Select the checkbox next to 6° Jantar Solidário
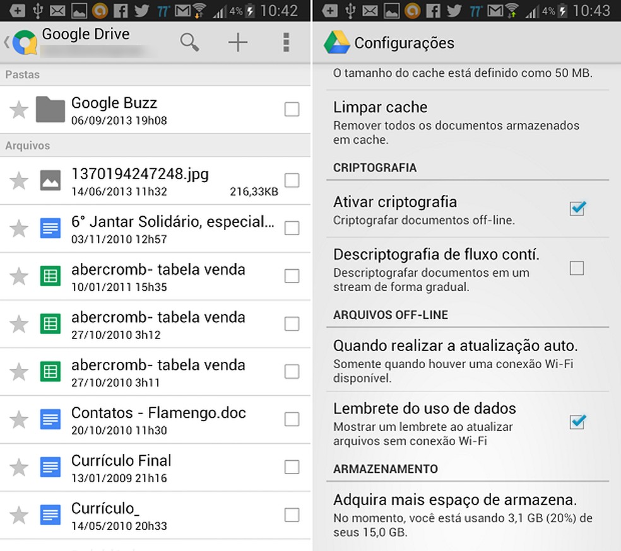The image size is (621, 551). (x=292, y=228)
